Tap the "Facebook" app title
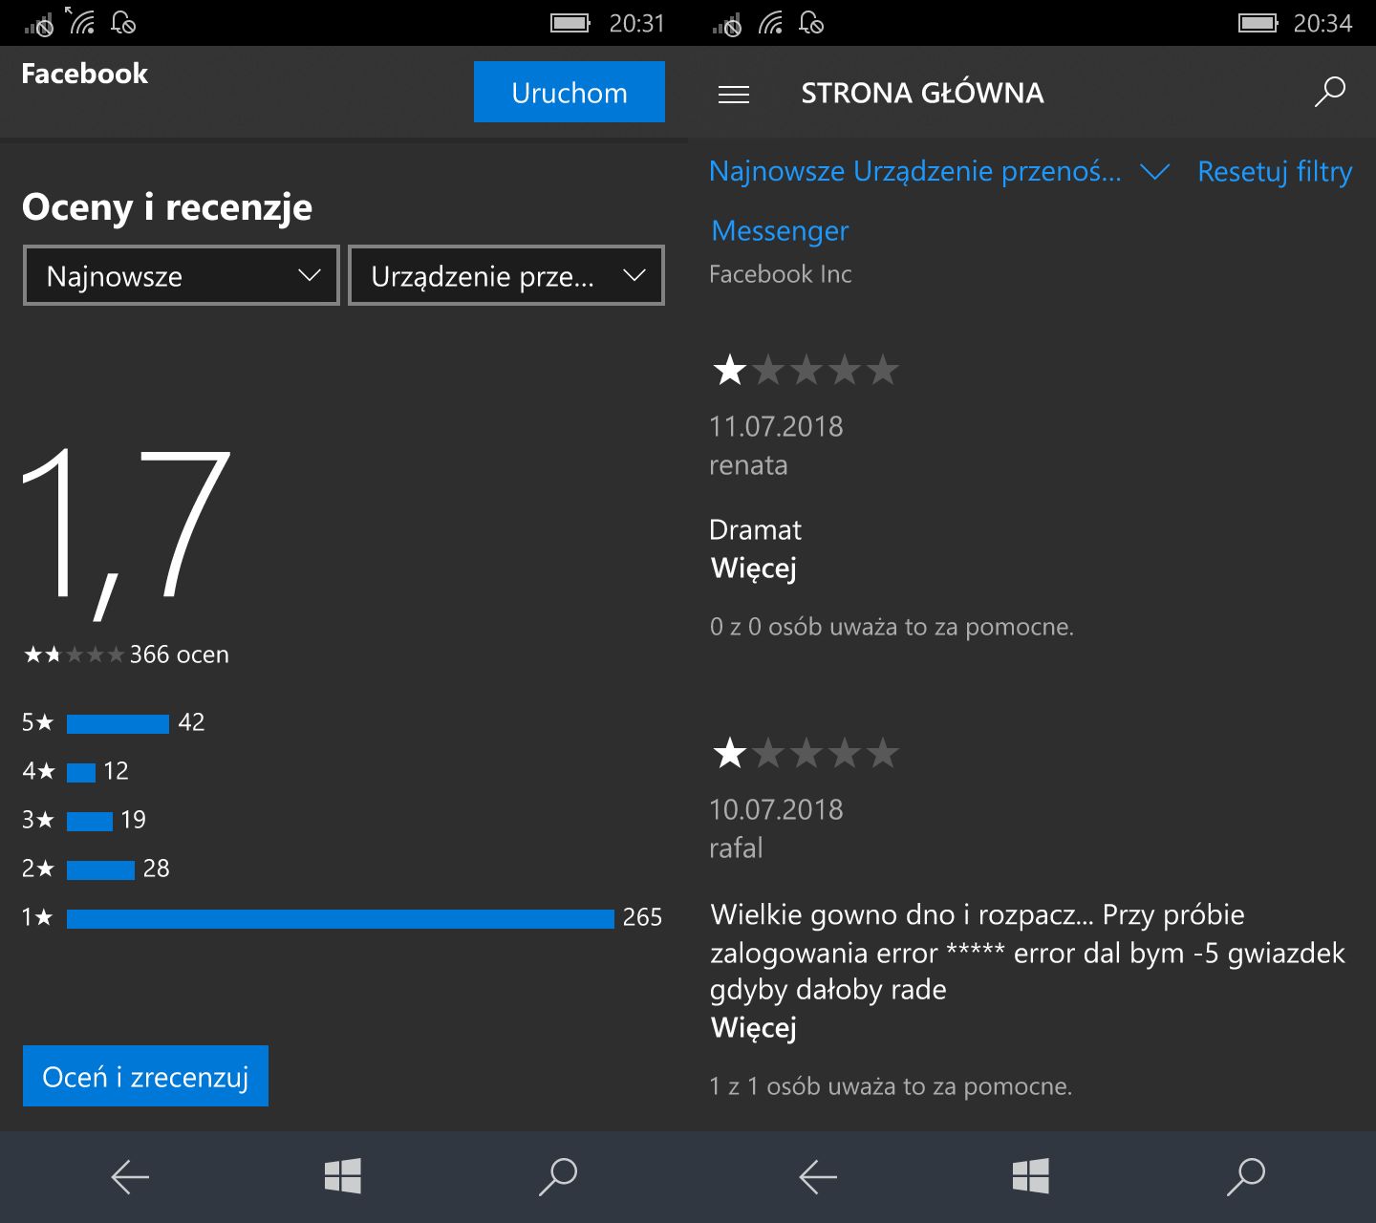 click(85, 74)
